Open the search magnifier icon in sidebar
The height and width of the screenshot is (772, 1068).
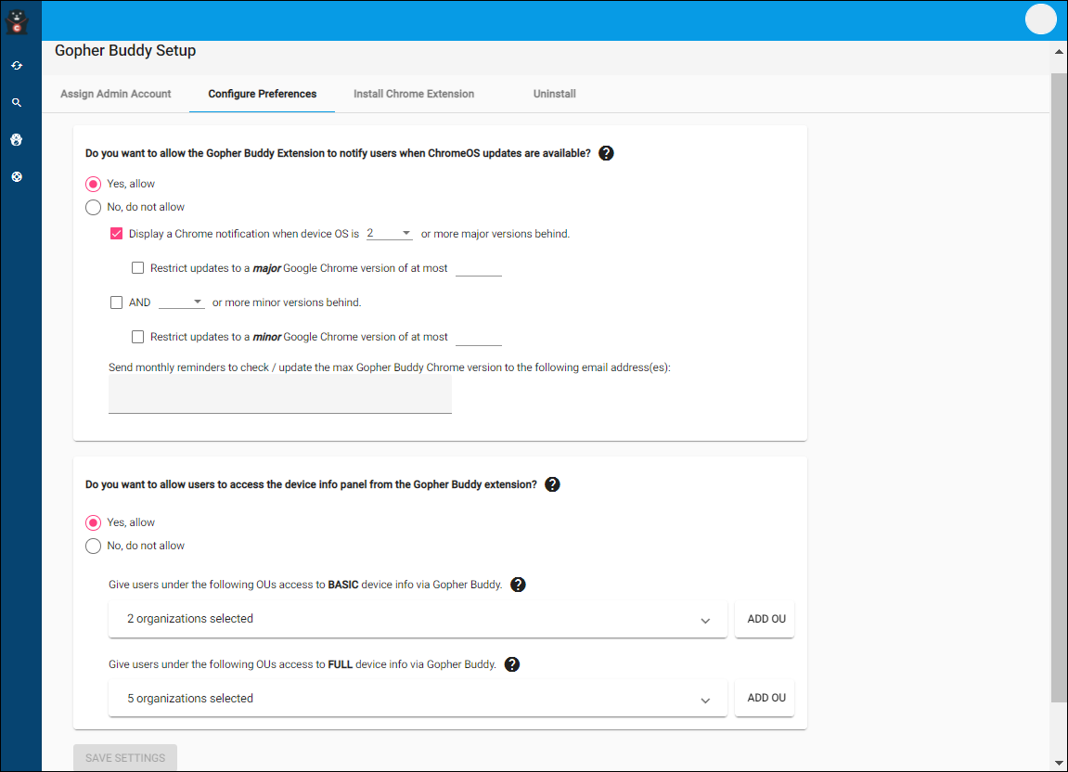(x=17, y=103)
